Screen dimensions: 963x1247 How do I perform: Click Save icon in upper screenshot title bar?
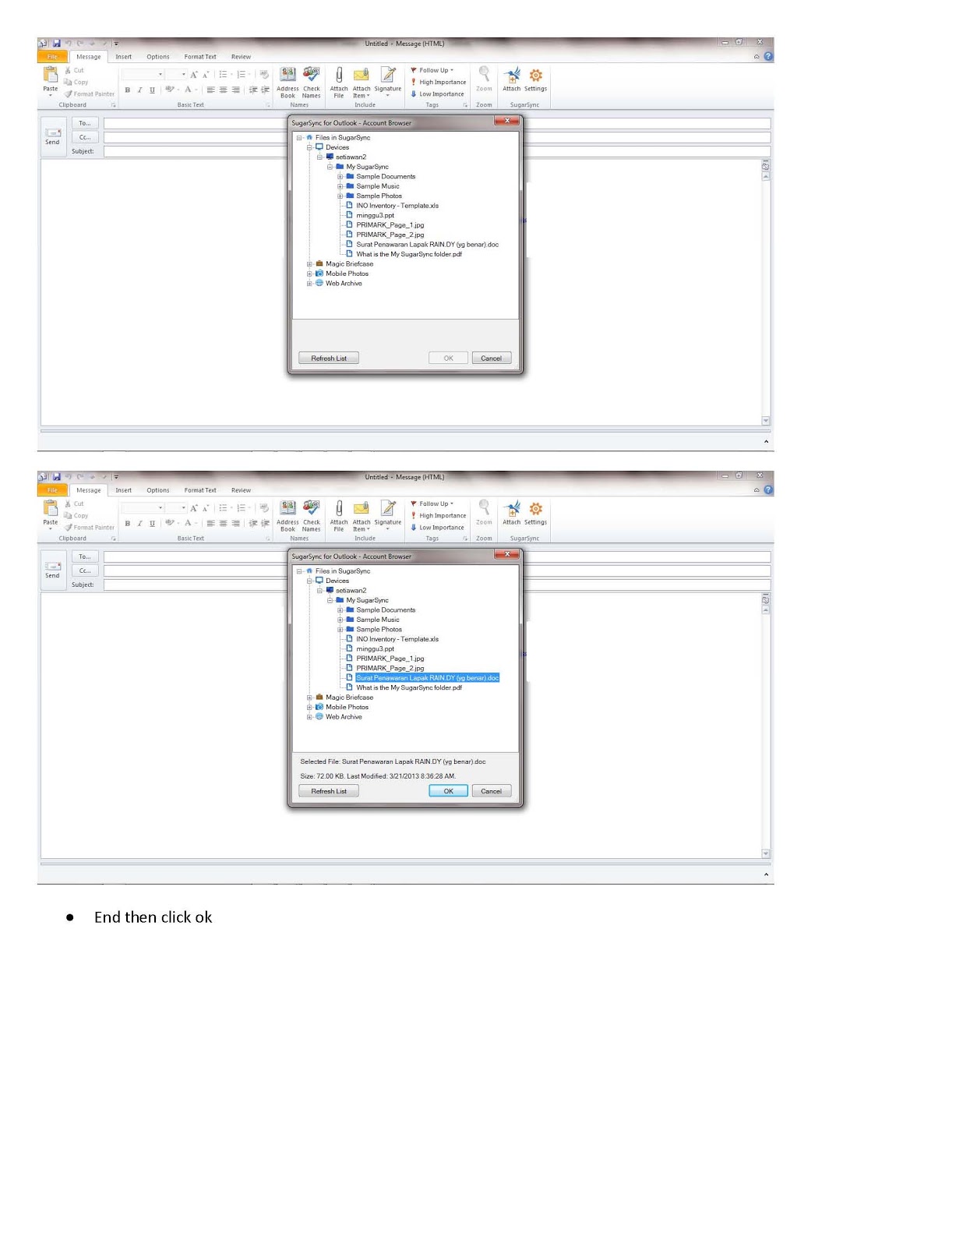coord(57,44)
